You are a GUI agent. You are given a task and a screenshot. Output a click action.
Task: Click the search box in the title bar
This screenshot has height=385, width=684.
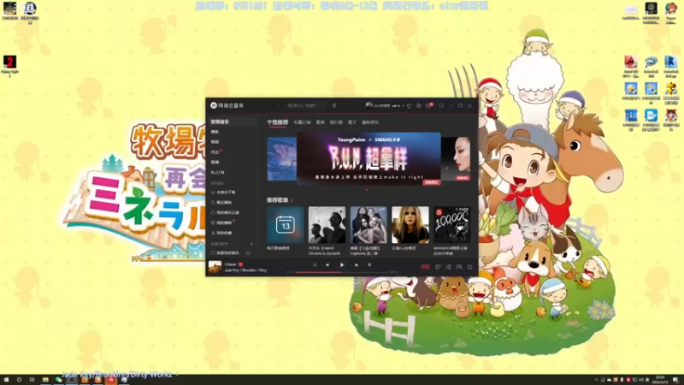click(306, 105)
